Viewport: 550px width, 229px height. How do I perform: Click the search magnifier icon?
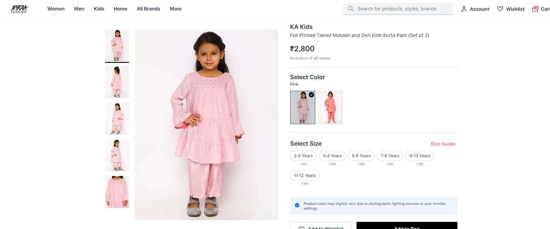click(x=351, y=9)
